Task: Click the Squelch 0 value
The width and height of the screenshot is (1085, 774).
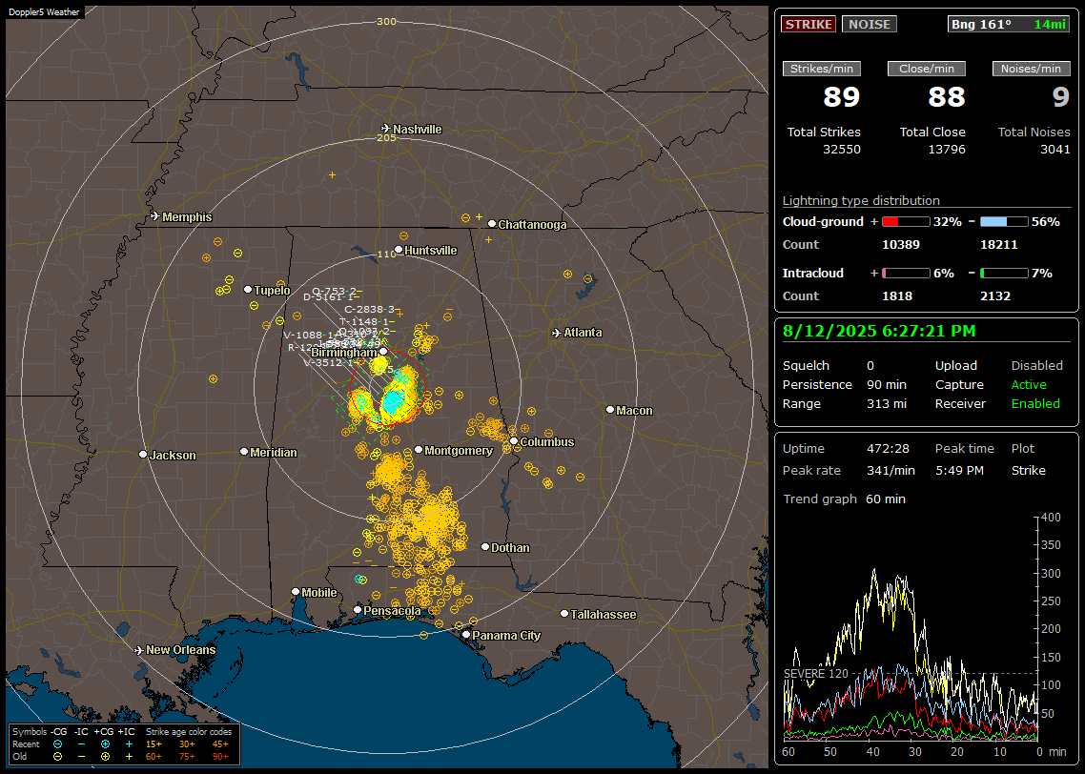Action: [870, 366]
